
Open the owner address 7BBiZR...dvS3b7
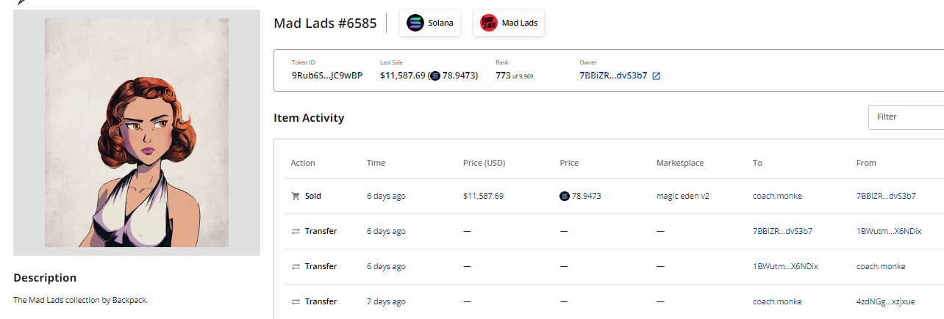point(613,76)
